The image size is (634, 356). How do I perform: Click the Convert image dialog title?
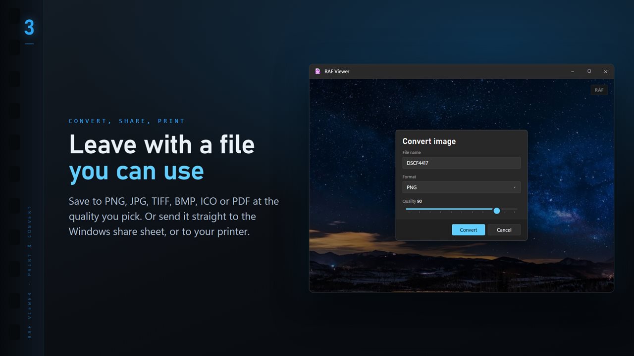429,141
